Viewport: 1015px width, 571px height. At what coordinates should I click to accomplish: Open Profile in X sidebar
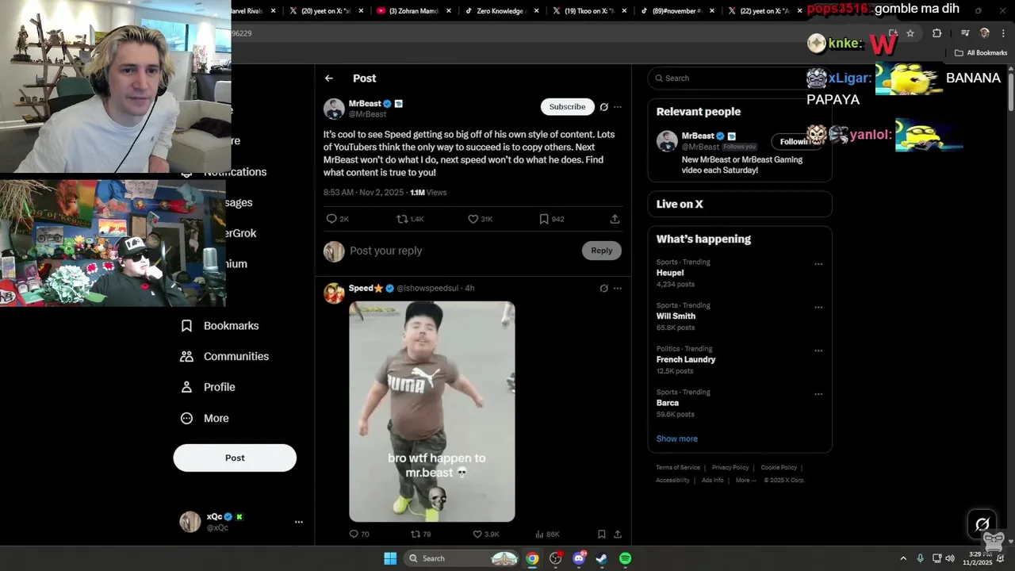pyautogui.click(x=208, y=388)
